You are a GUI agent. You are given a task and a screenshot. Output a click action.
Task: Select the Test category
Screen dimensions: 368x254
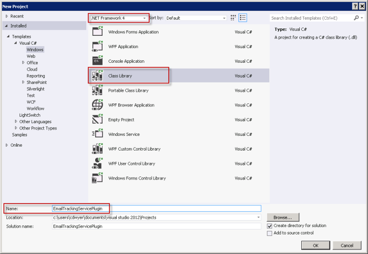[x=31, y=96]
